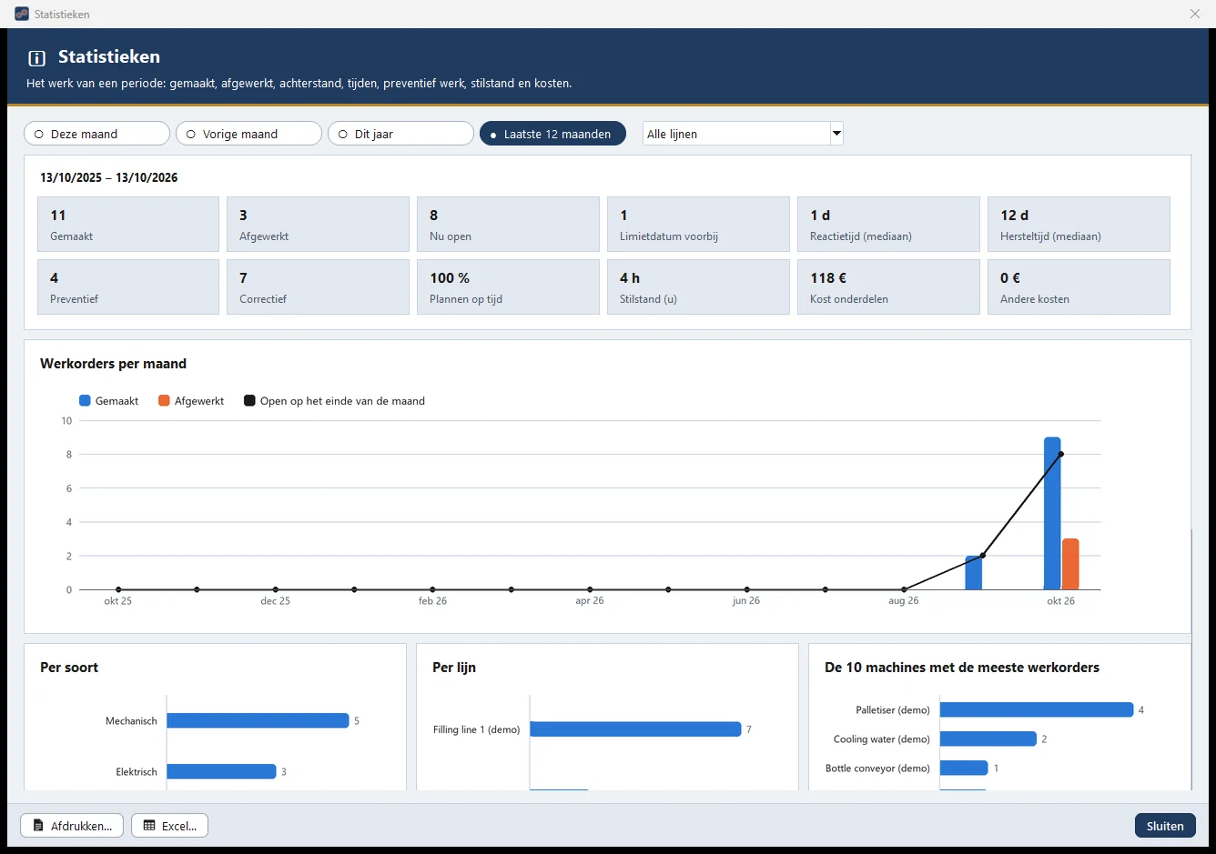The width and height of the screenshot is (1216, 854).
Task: Click the app icon in the title bar
Action: point(22,14)
